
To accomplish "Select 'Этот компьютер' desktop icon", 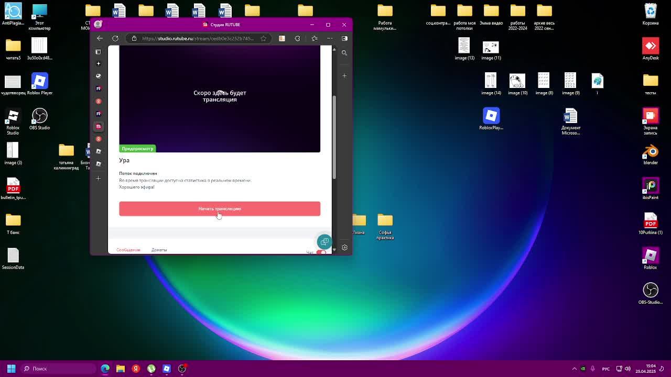I will pos(39,17).
